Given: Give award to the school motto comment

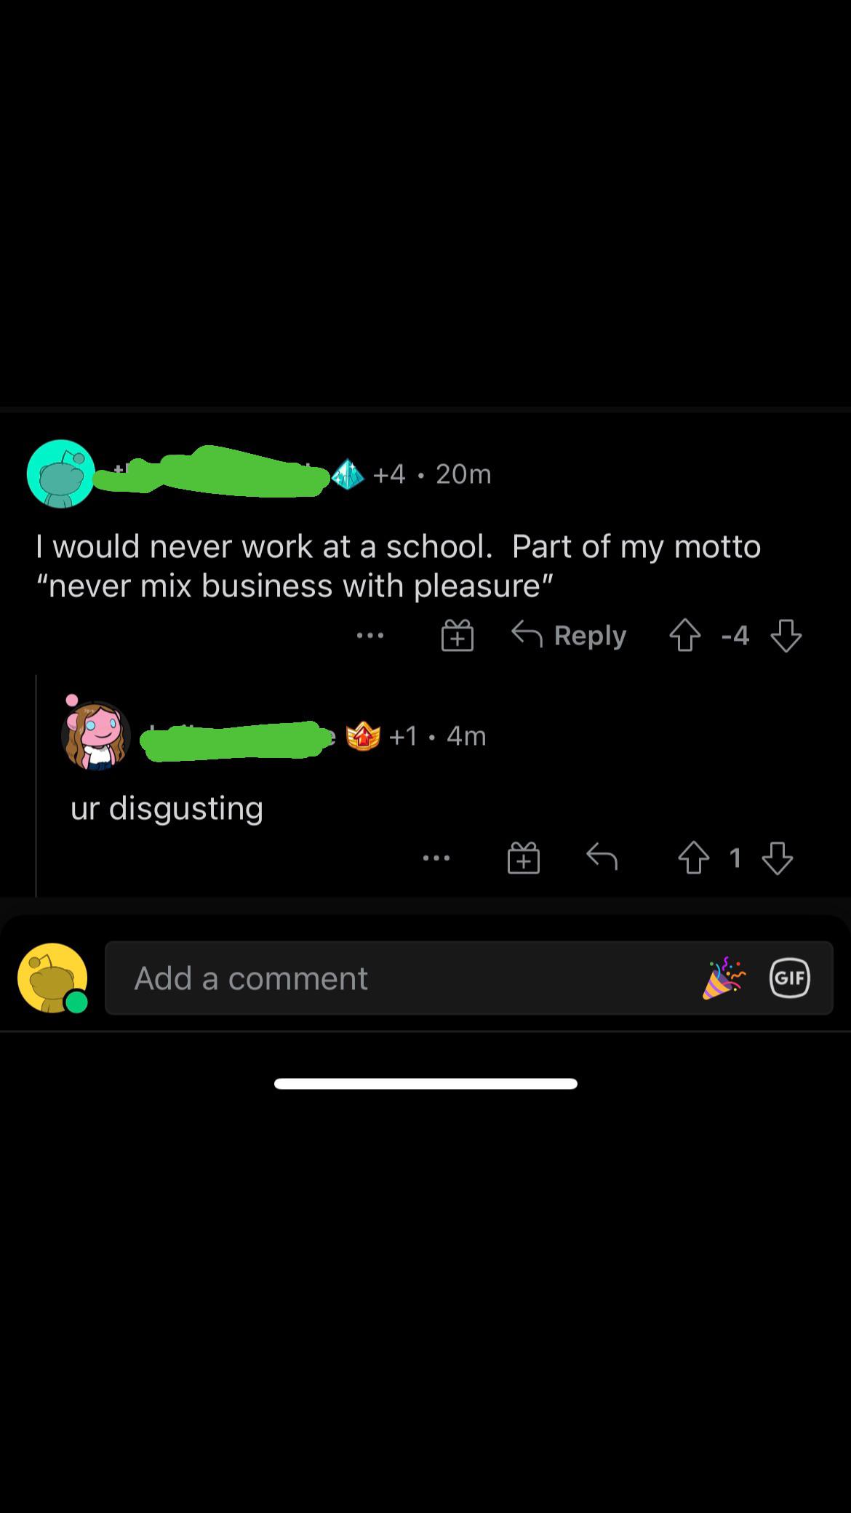Looking at the screenshot, I should click(458, 636).
